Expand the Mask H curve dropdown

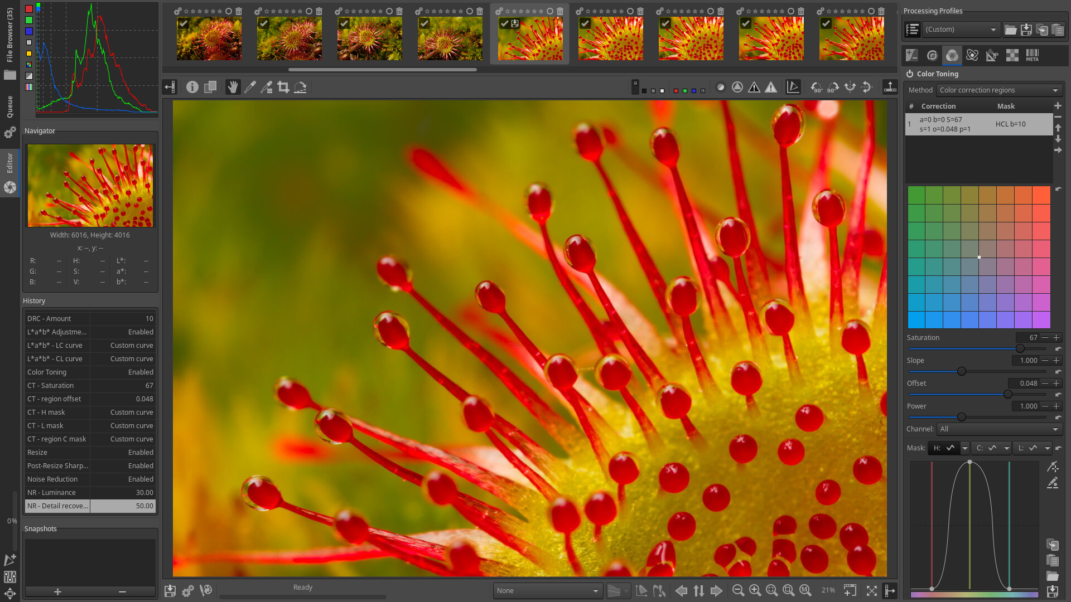(965, 448)
